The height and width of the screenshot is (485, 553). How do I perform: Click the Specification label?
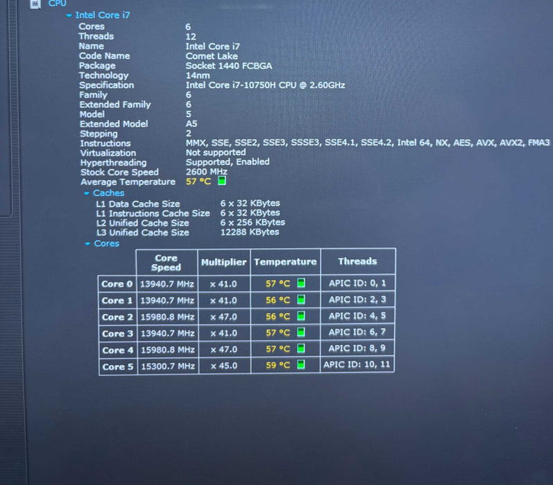click(107, 85)
